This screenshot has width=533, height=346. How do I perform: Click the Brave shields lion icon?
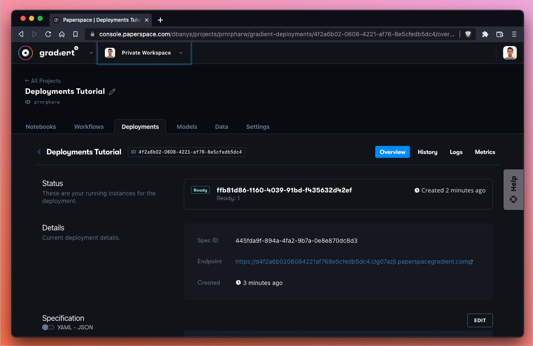[468, 34]
